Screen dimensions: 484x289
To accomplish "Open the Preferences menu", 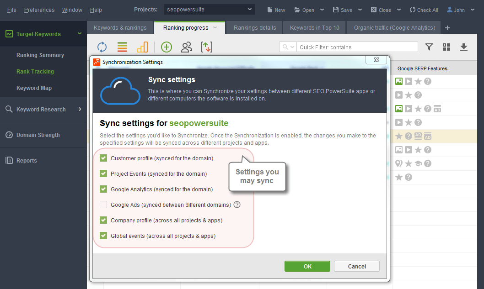I will tap(39, 10).
